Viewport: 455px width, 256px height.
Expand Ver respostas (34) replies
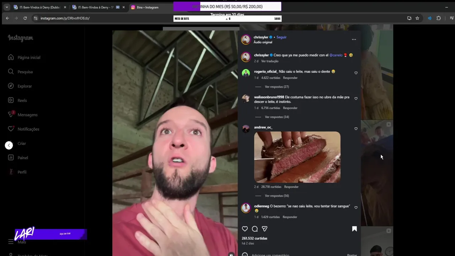point(277,117)
